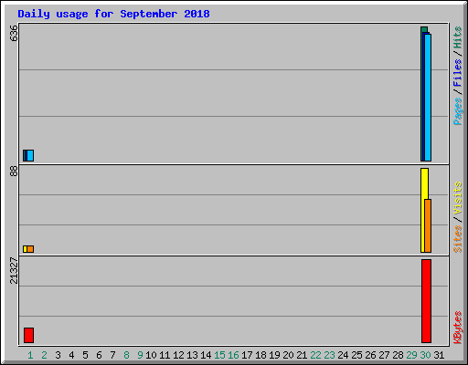Click day 29 on the x-axis
Viewport: 468px width, 365px height.
click(411, 355)
